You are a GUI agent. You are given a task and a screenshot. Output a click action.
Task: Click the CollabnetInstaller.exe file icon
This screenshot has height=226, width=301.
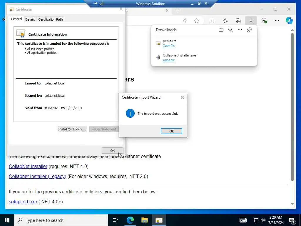(x=158, y=57)
